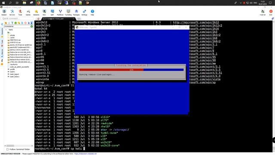Click the installation progress bar in VNC window
The image size is (275, 155).
pos(131,70)
